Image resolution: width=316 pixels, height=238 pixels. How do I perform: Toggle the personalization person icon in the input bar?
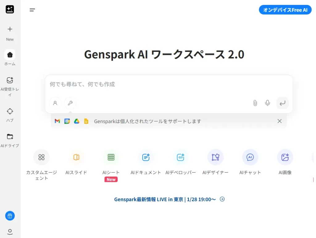55,103
